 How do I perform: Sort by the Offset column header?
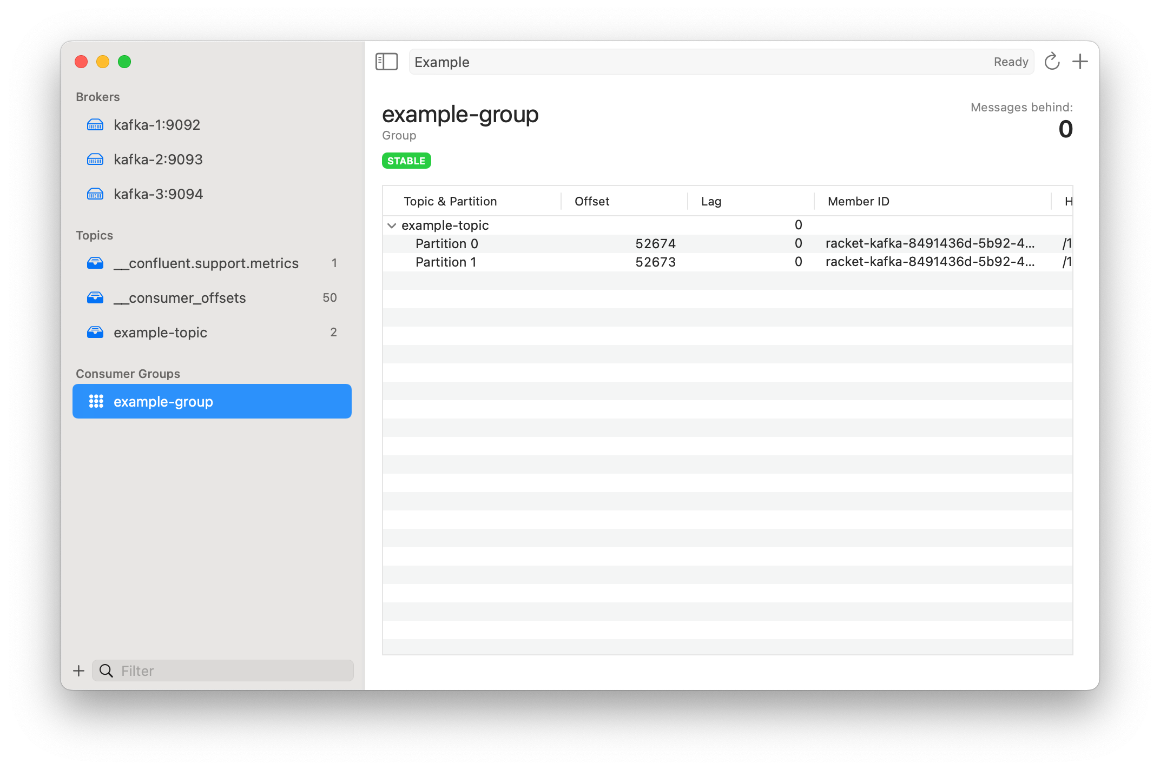tap(624, 201)
